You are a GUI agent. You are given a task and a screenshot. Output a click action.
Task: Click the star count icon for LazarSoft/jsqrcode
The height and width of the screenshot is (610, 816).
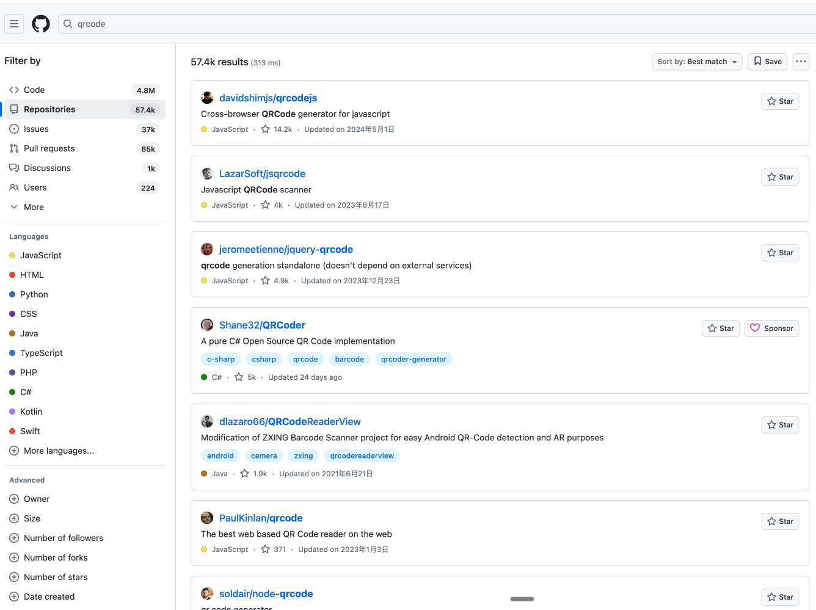[x=266, y=205]
